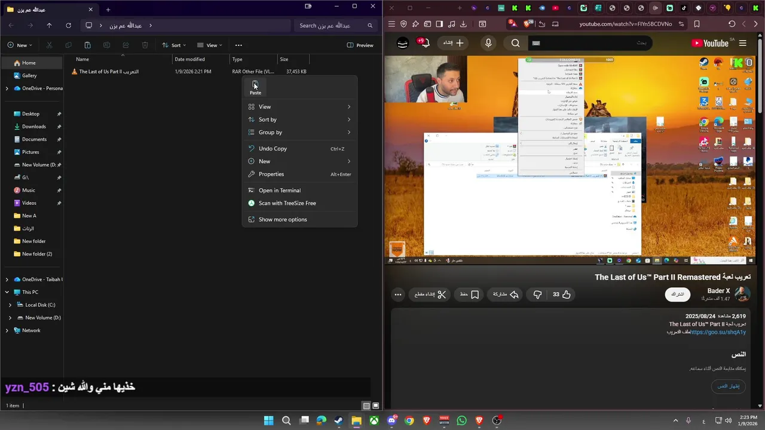The image size is (765, 430).
Task: Click the Create clip (scissors) button
Action: 430,294
